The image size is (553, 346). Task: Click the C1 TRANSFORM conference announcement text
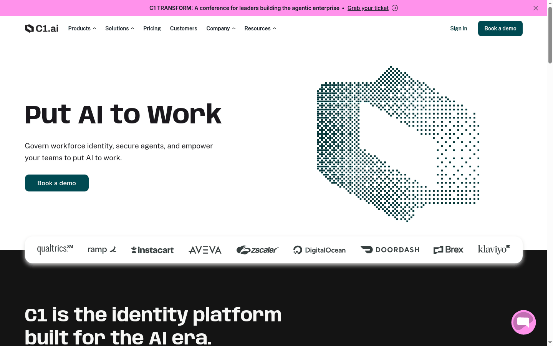[244, 8]
